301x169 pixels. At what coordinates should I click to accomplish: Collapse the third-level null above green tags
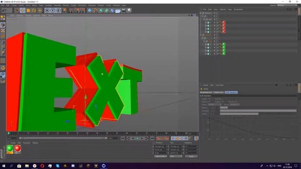[204, 41]
